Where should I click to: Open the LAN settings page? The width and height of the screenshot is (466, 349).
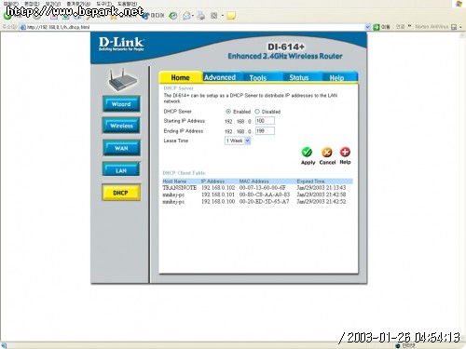121,170
